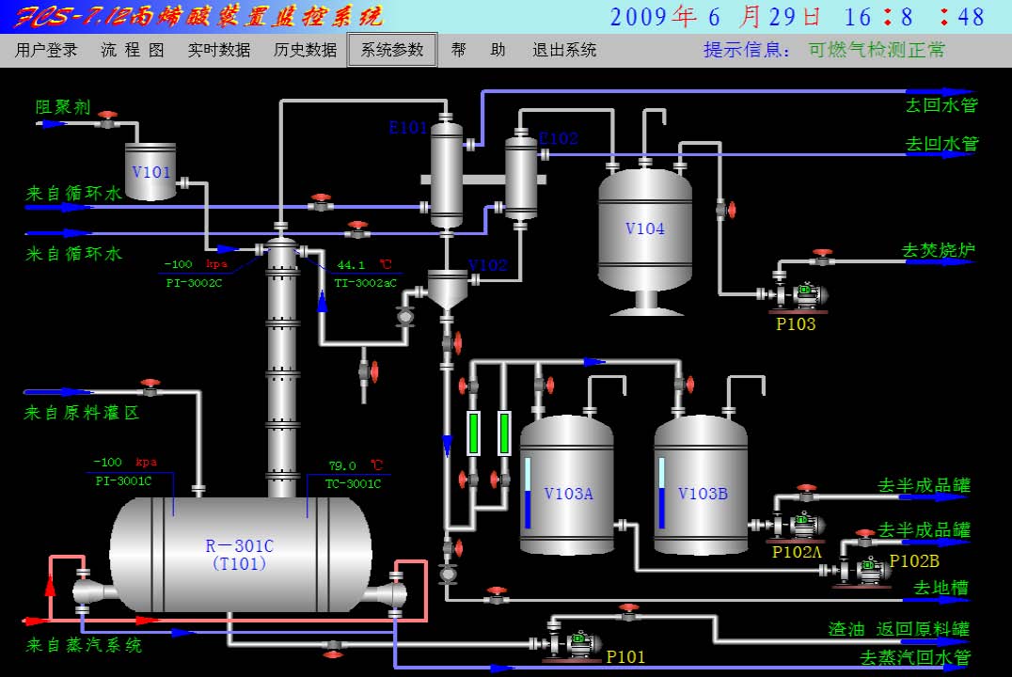
Task: Click the PI-3001C tag label
Action: pos(123,480)
